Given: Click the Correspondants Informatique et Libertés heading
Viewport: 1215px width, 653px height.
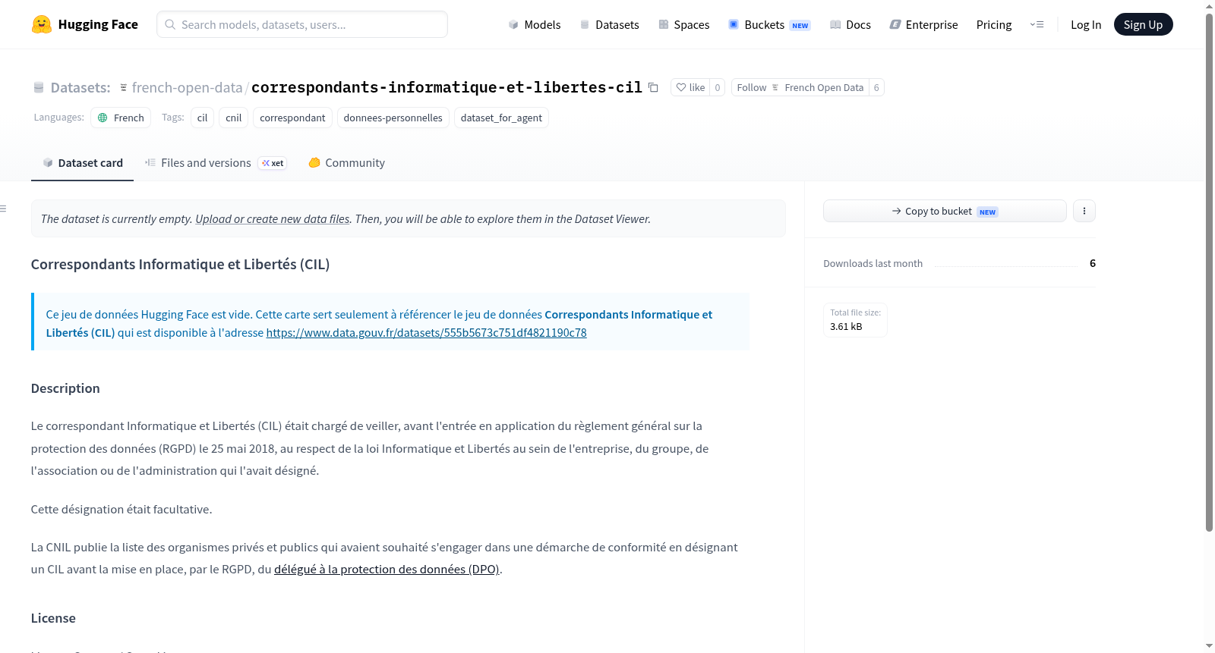Looking at the screenshot, I should pos(180,264).
